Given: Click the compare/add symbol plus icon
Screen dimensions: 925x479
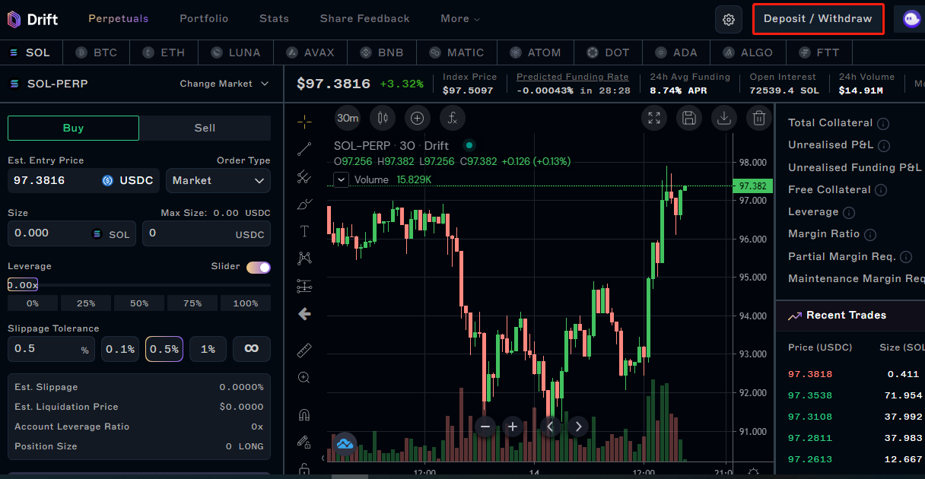Looking at the screenshot, I should pyautogui.click(x=417, y=118).
